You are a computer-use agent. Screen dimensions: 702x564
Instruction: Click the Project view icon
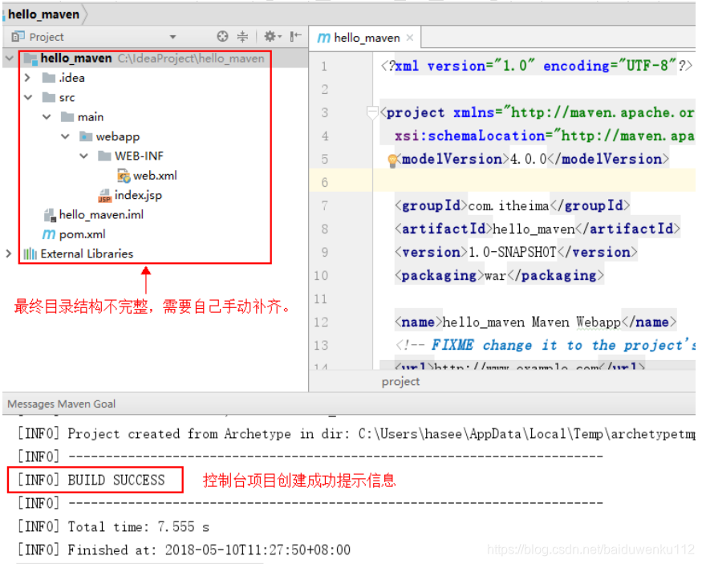(x=18, y=36)
